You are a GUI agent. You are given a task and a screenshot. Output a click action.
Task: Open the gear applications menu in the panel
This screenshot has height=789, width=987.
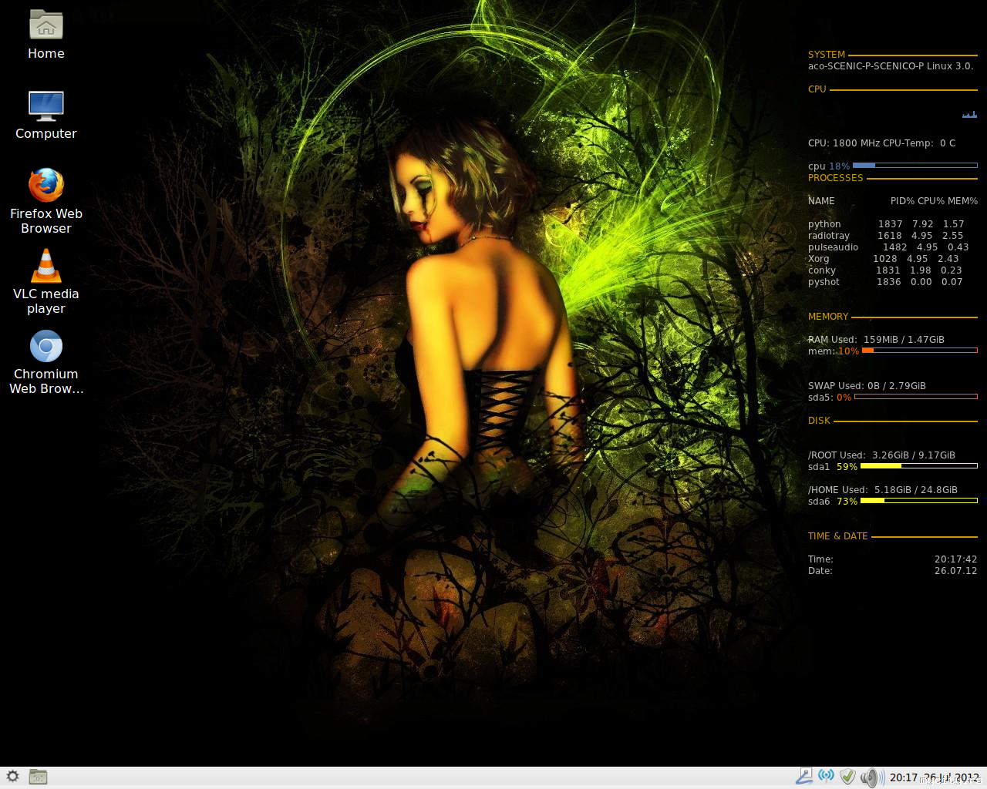point(12,777)
